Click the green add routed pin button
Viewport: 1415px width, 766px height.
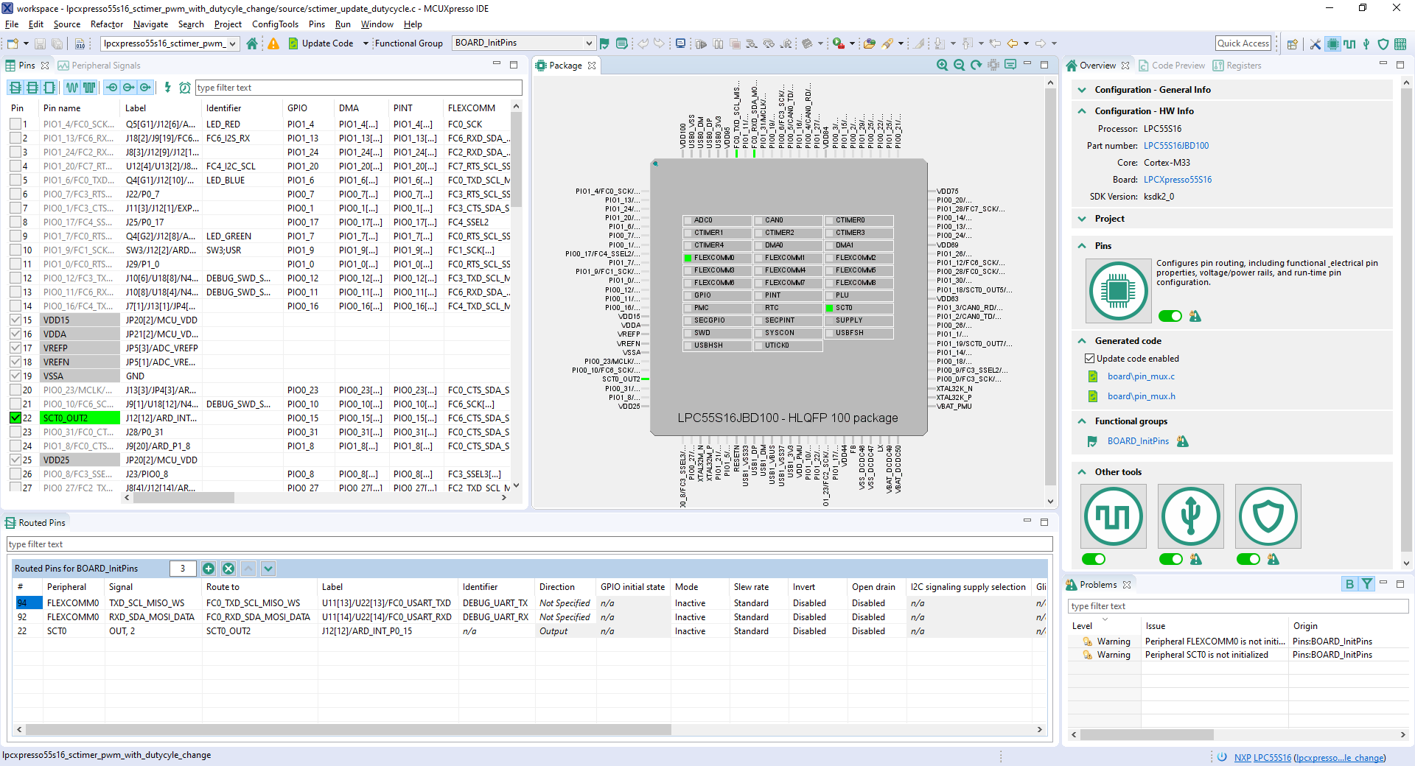209,569
